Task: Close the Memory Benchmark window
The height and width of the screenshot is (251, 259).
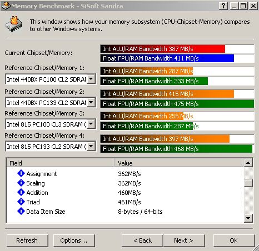Action: (x=253, y=6)
